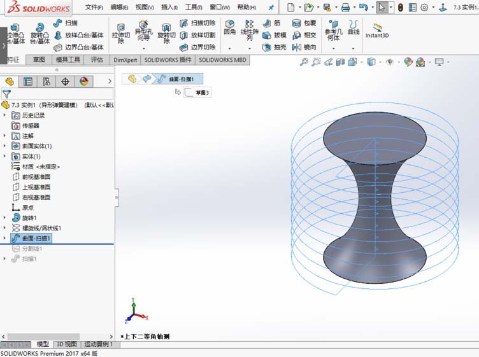Open the 插入(I) menu
Viewport: 479px width, 357px height.
pos(169,7)
